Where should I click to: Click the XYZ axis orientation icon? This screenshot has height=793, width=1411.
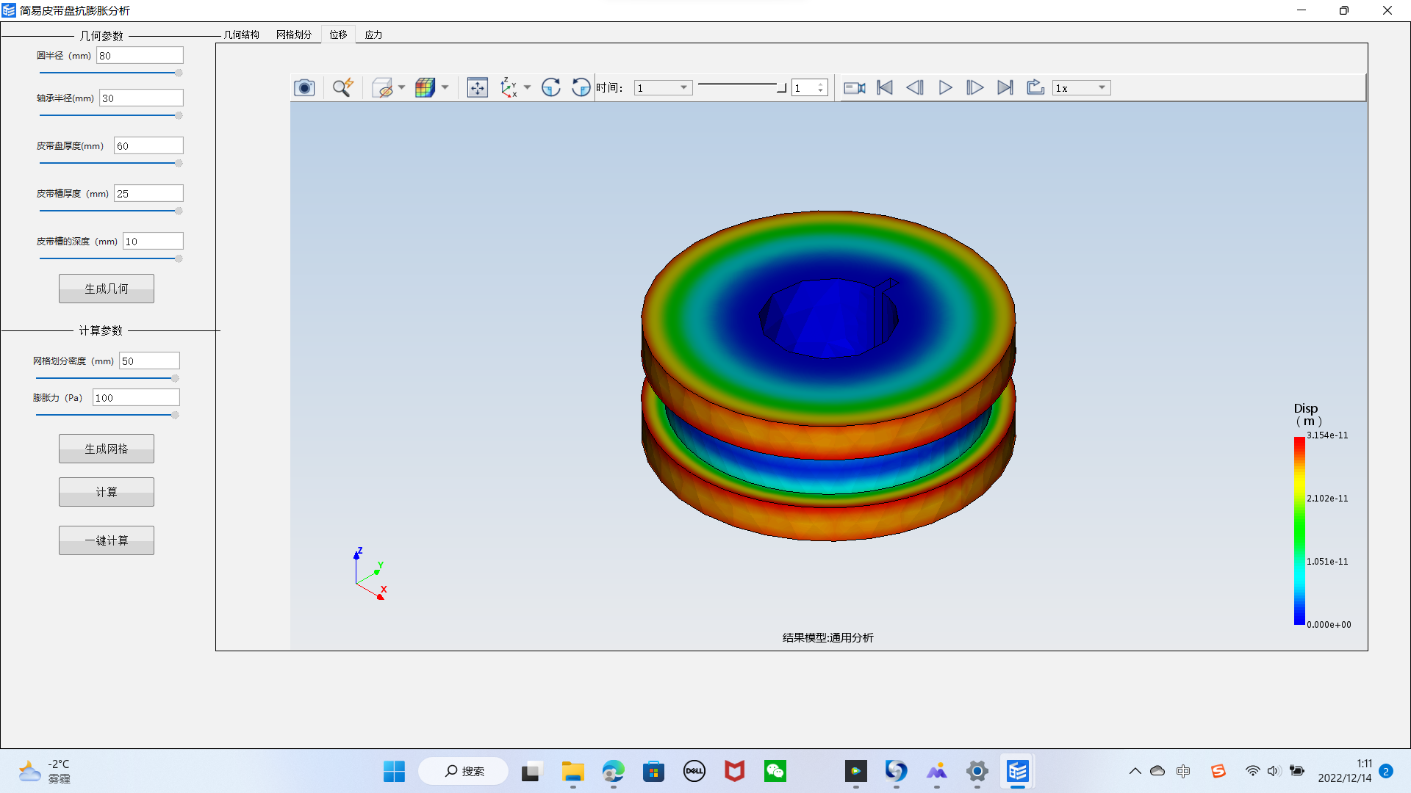(x=509, y=88)
